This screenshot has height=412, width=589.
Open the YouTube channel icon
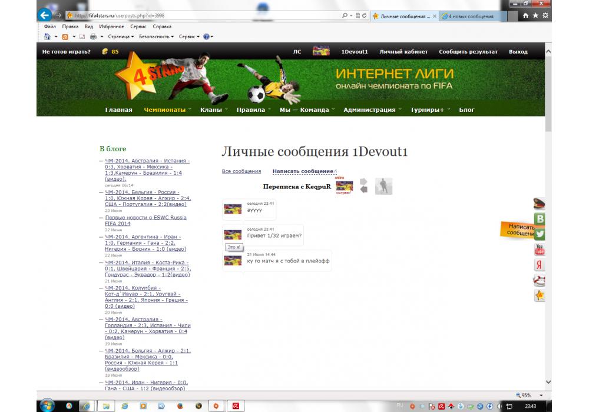[539, 250]
